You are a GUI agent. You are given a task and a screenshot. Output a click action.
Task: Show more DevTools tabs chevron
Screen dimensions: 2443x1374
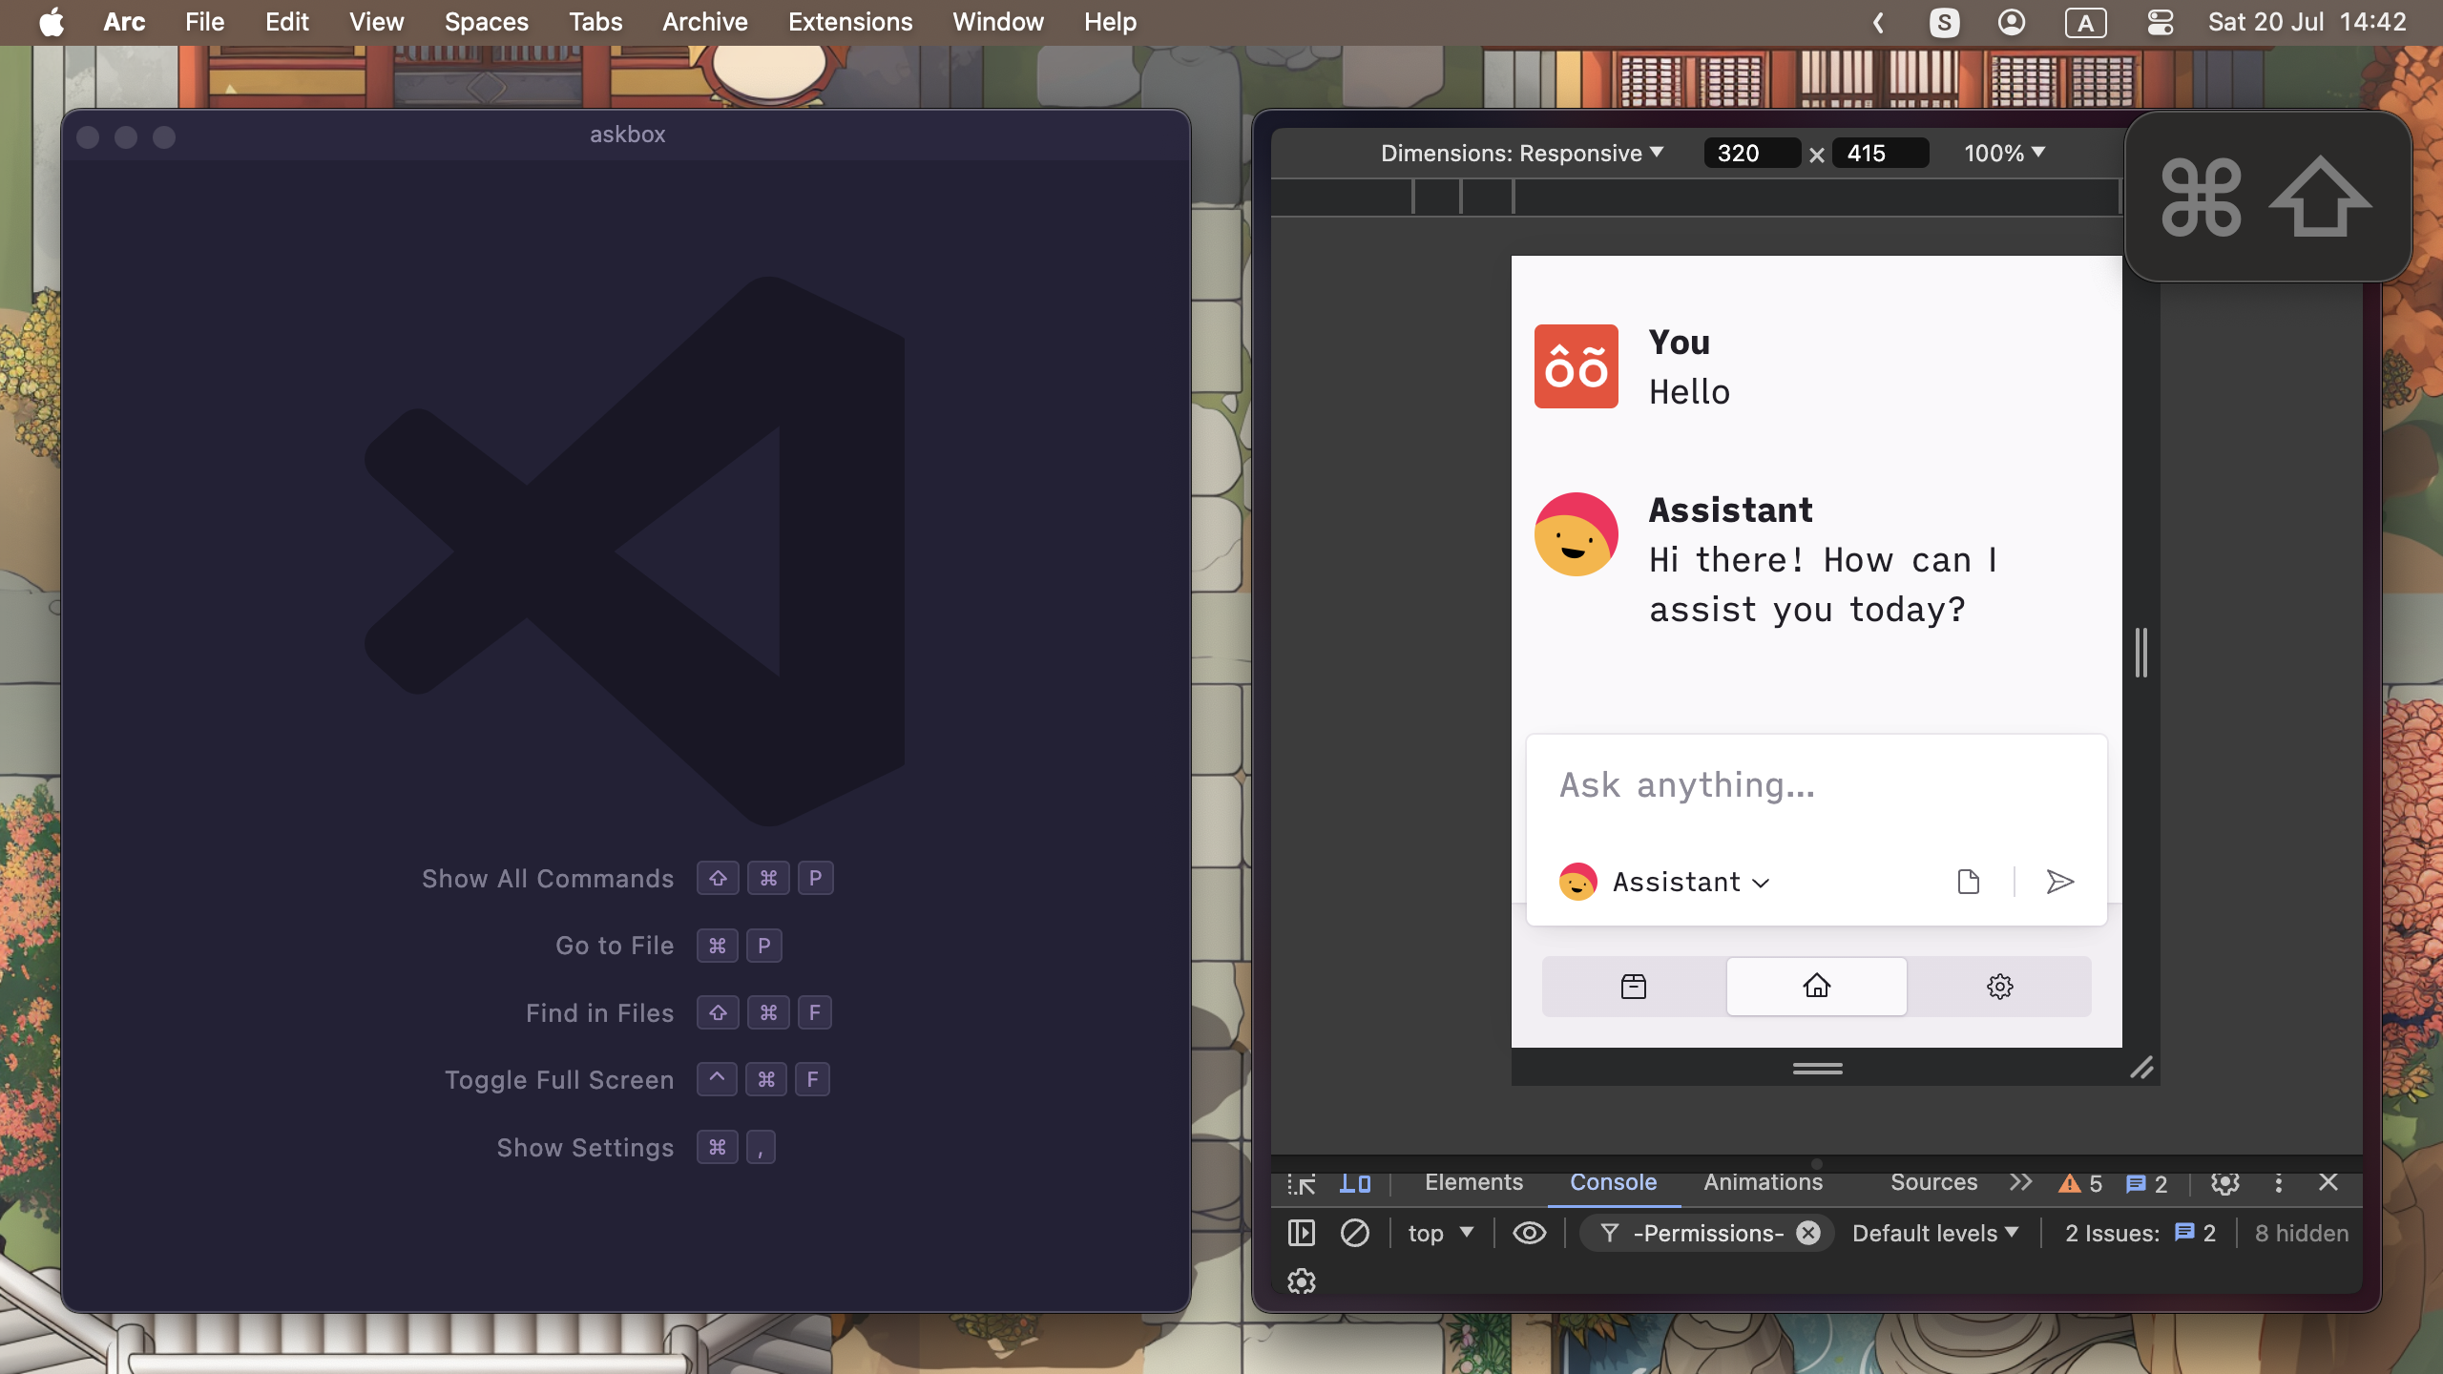2021,1182
